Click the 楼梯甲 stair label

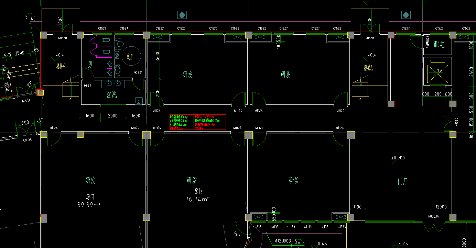[x=61, y=66]
